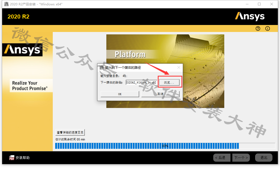Image resolution: width=280 pixels, height=170 pixels.
Task: Click the Ansys logo in the header
Action: pos(250,16)
